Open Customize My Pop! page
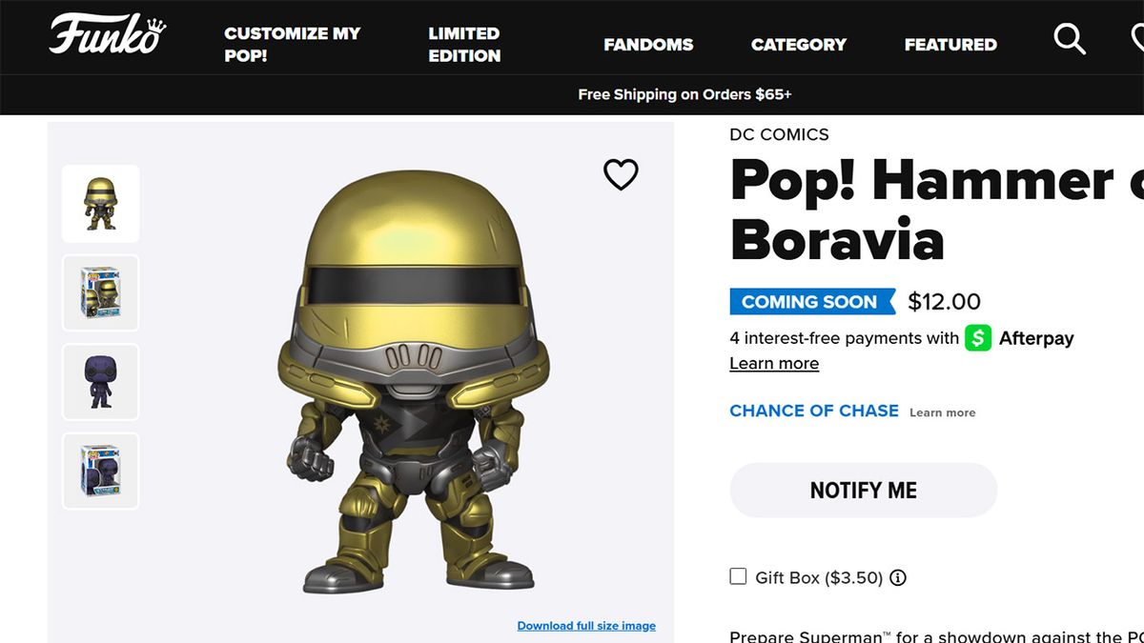 click(x=292, y=44)
